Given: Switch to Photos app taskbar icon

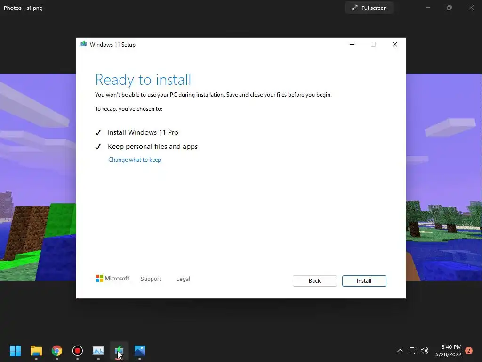Looking at the screenshot, I should click(139, 351).
